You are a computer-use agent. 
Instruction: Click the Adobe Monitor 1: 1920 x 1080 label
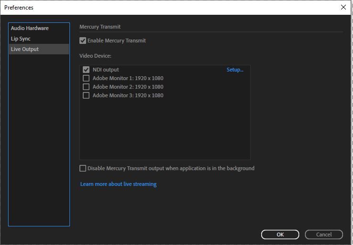point(127,78)
